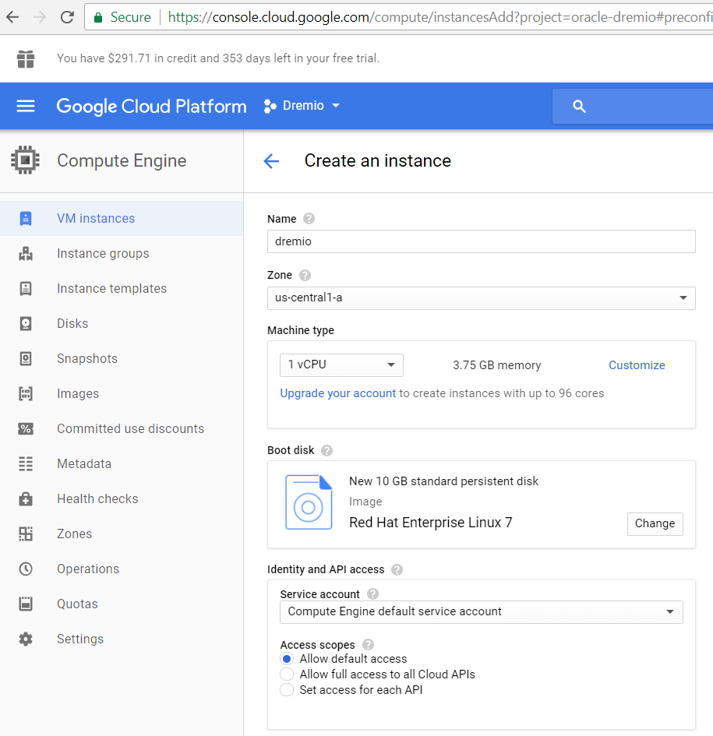Open Health checks sidebar item

click(122, 498)
